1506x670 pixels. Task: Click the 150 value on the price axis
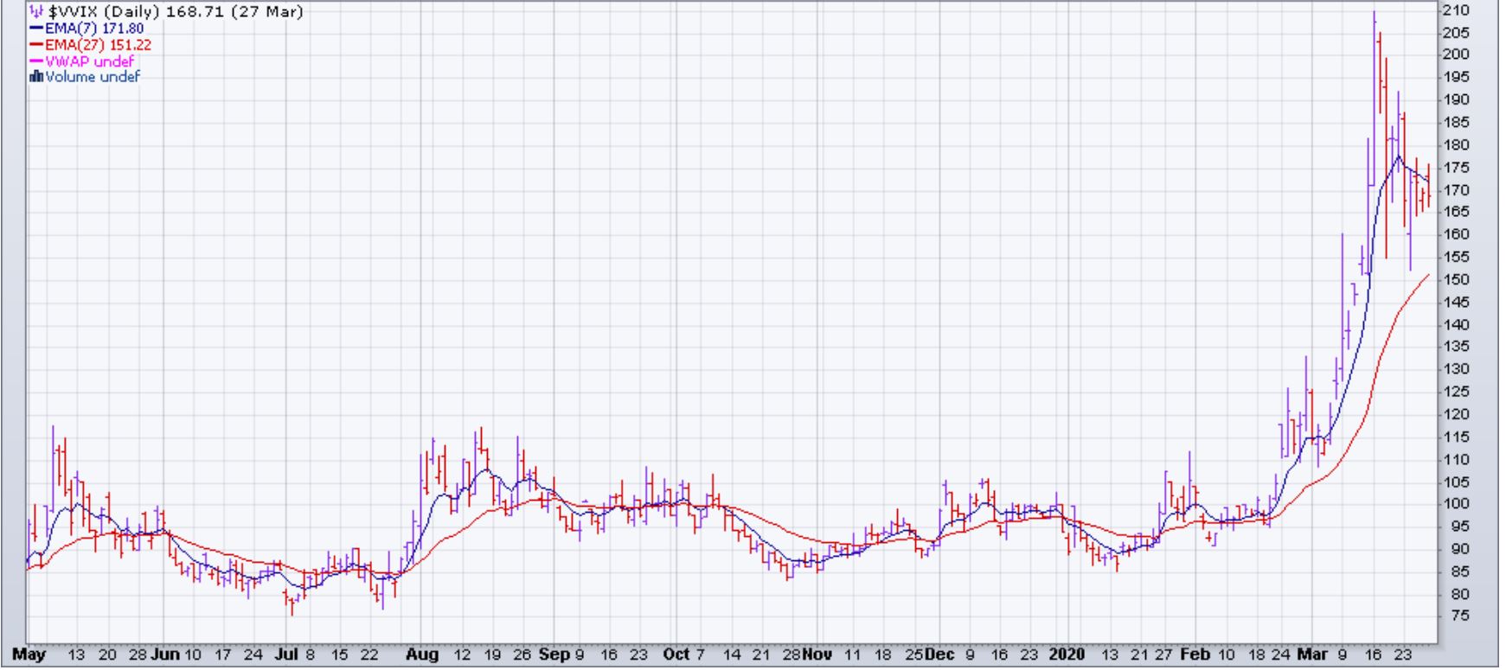point(1455,279)
